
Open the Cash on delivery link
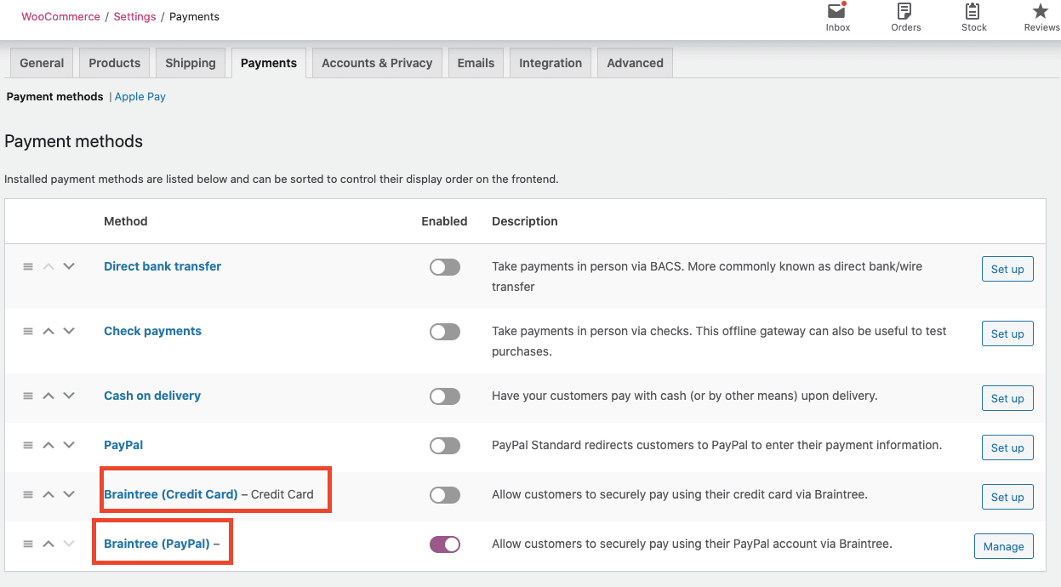(x=152, y=396)
